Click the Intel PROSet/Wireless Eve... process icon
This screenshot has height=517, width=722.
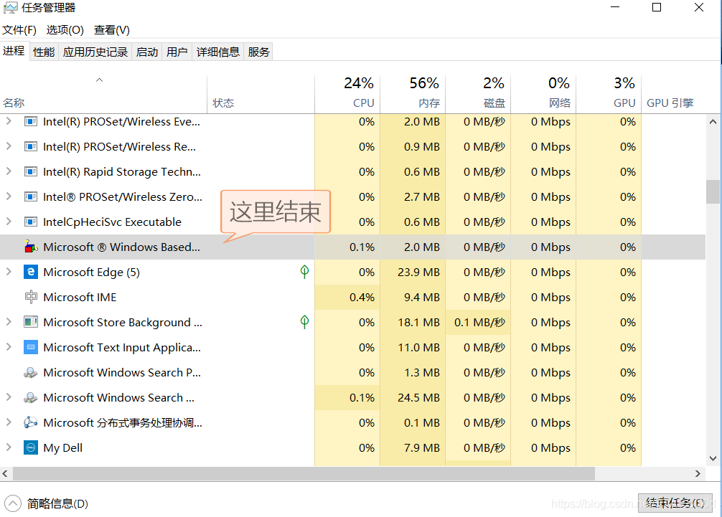(30, 122)
